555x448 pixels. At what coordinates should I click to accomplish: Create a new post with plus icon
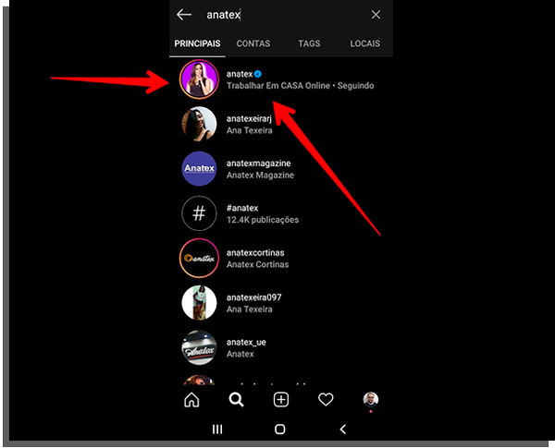[281, 400]
